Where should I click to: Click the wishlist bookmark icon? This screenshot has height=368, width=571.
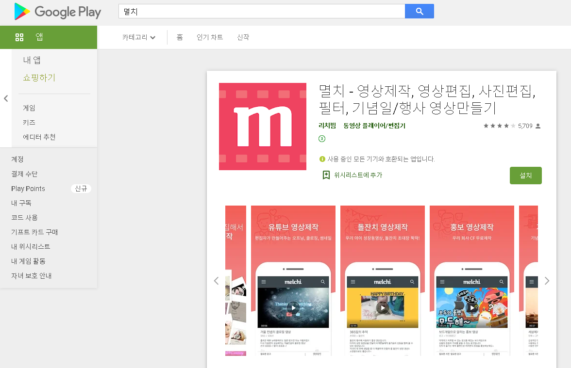326,175
